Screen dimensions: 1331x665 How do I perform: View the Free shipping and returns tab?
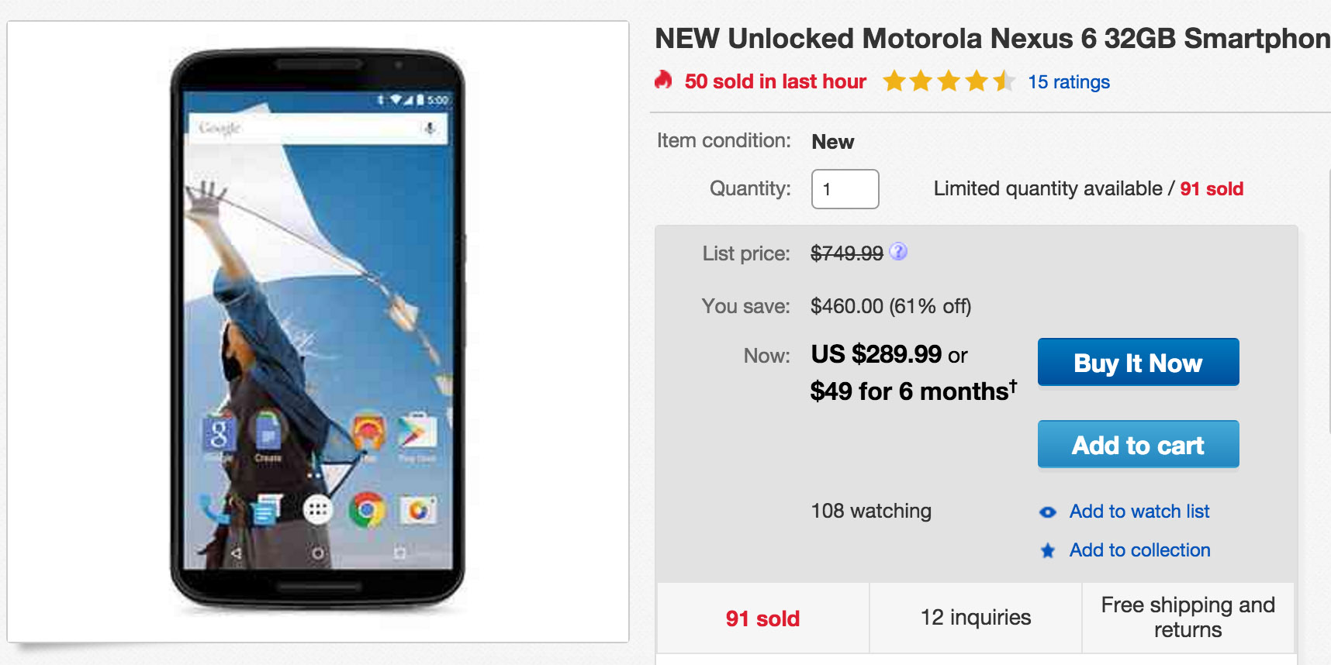[x=1187, y=617]
